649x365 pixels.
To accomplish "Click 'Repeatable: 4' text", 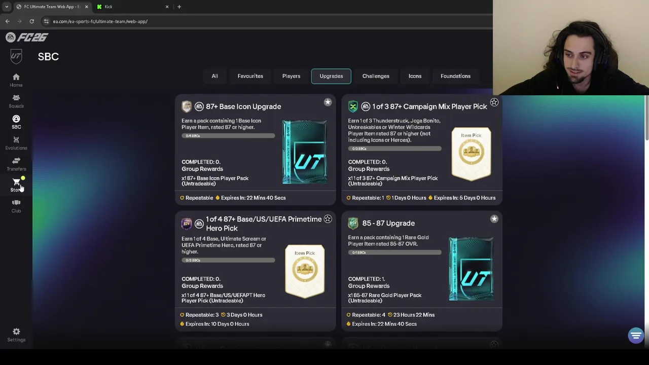I will point(369,315).
